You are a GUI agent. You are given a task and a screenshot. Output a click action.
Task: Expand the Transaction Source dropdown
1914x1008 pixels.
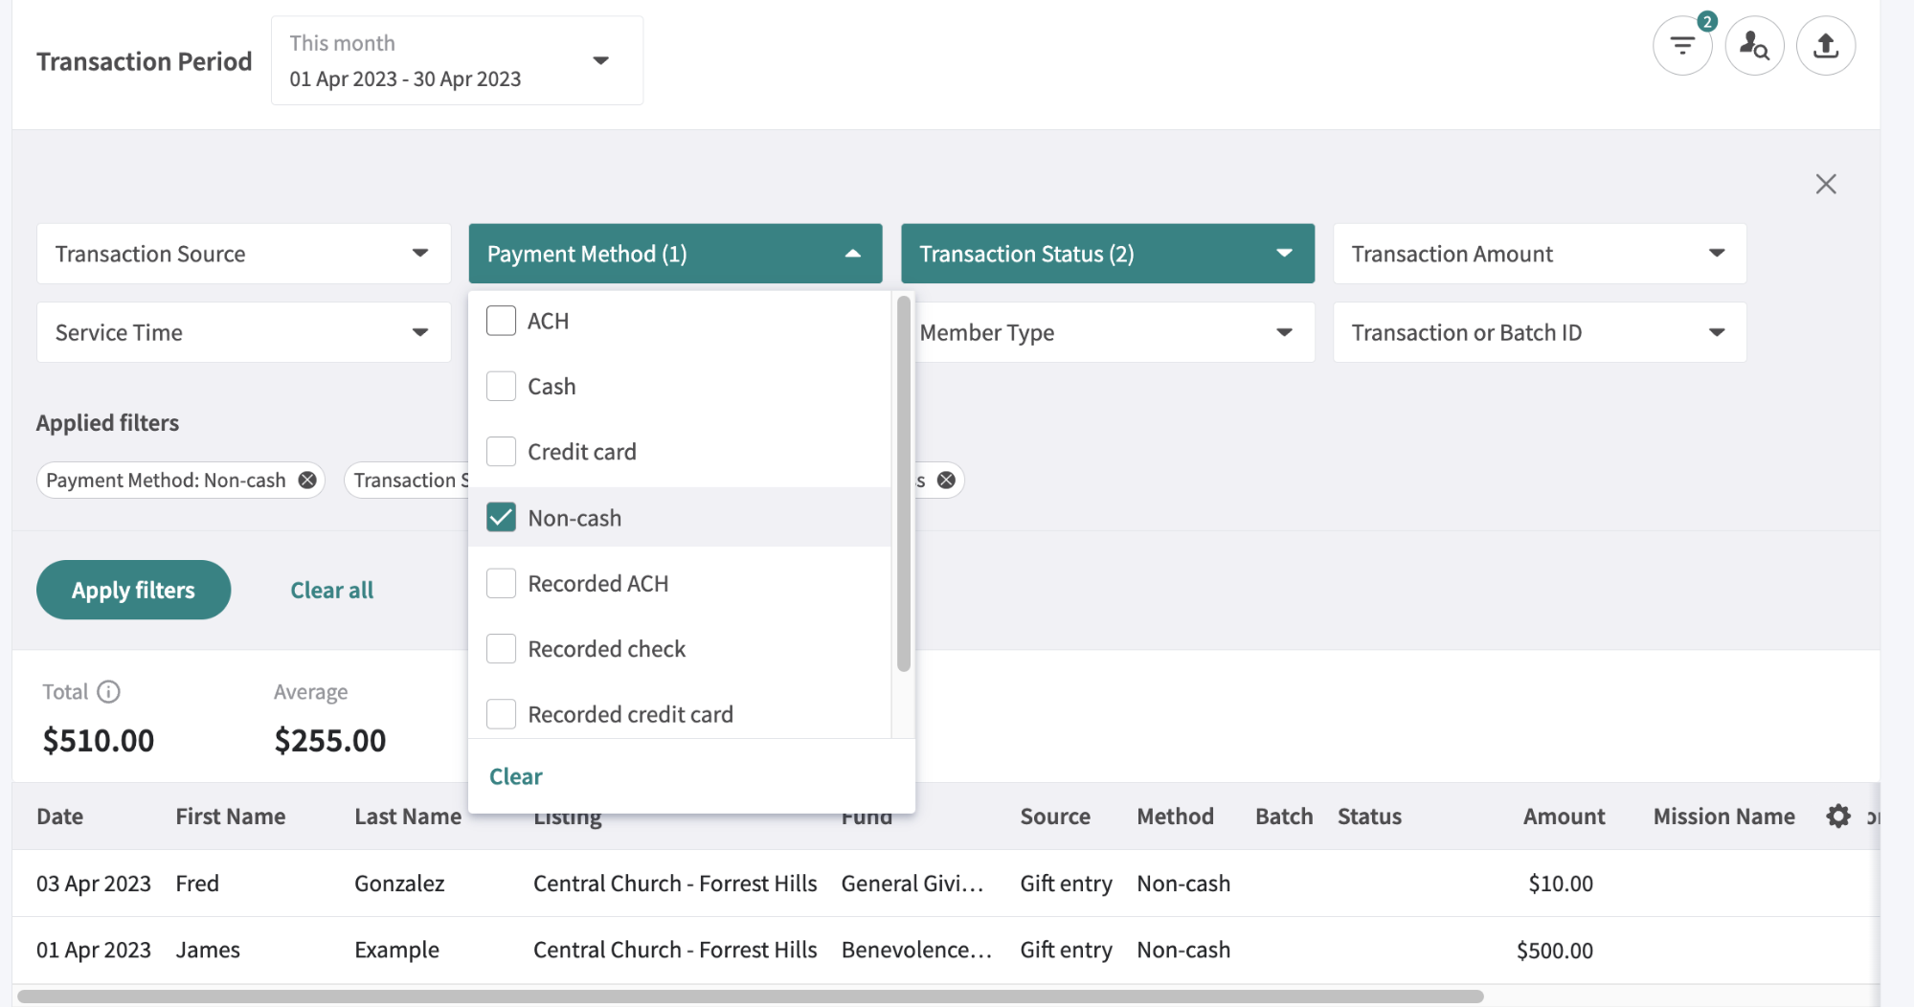[243, 254]
